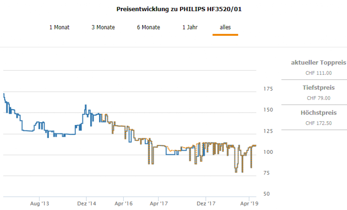Switch to the 3 Monate range
This screenshot has width=347, height=210.
(x=103, y=27)
